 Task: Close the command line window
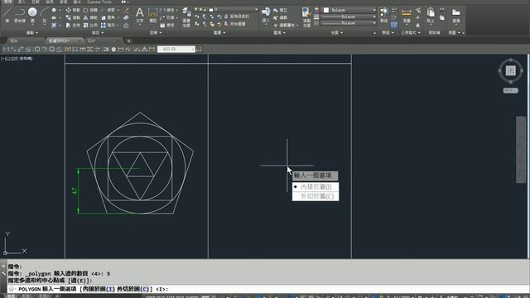coord(3,267)
